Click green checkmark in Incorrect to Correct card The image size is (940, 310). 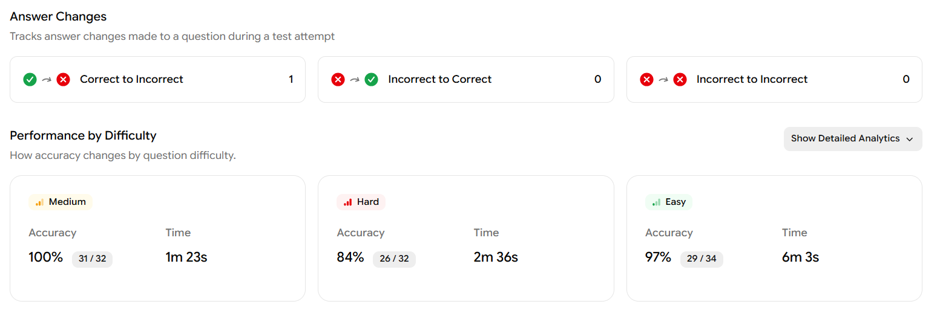click(x=372, y=79)
